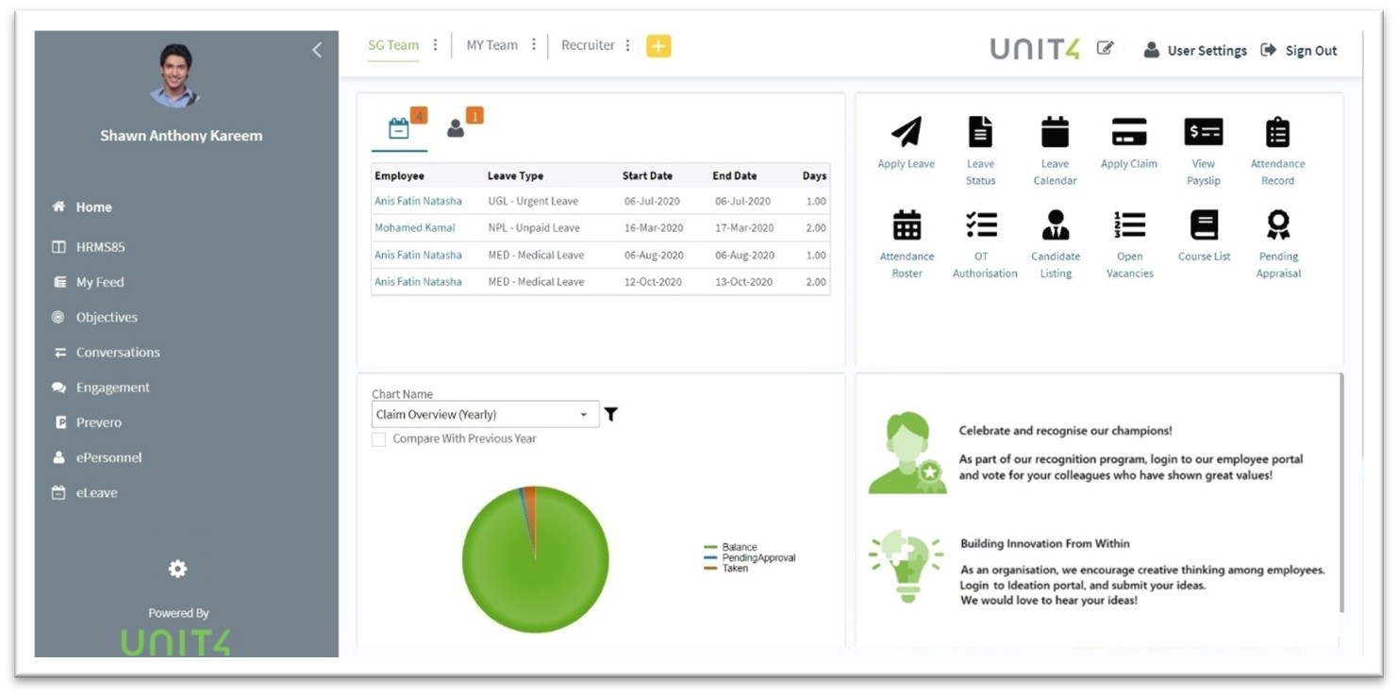The height and width of the screenshot is (696, 1398).
Task: Sort table by Start Date header
Action: pyautogui.click(x=647, y=175)
